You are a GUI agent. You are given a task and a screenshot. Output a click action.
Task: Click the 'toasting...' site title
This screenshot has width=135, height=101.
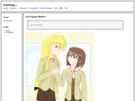click(x=10, y=5)
